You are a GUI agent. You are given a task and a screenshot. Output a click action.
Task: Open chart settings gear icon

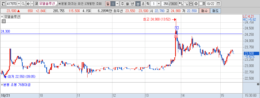pos(196,4)
